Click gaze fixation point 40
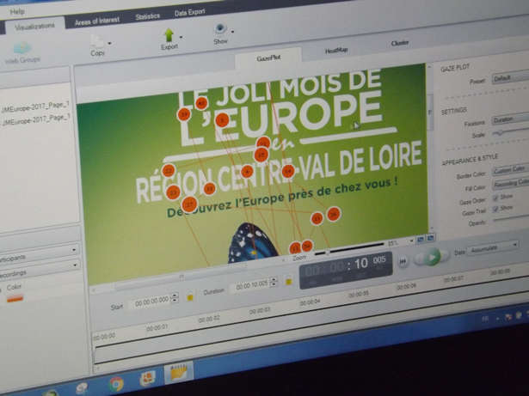 [201, 103]
